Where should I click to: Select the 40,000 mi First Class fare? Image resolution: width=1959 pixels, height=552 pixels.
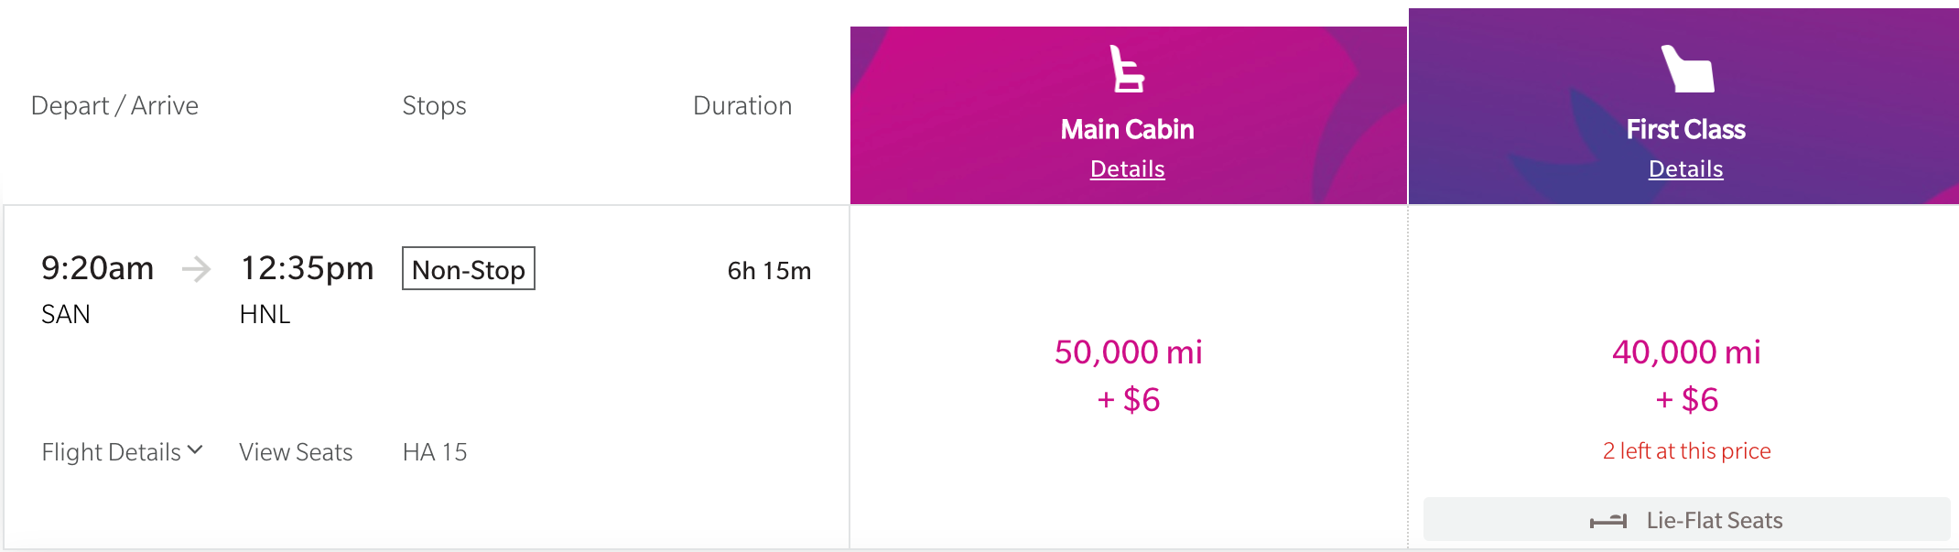click(1686, 375)
